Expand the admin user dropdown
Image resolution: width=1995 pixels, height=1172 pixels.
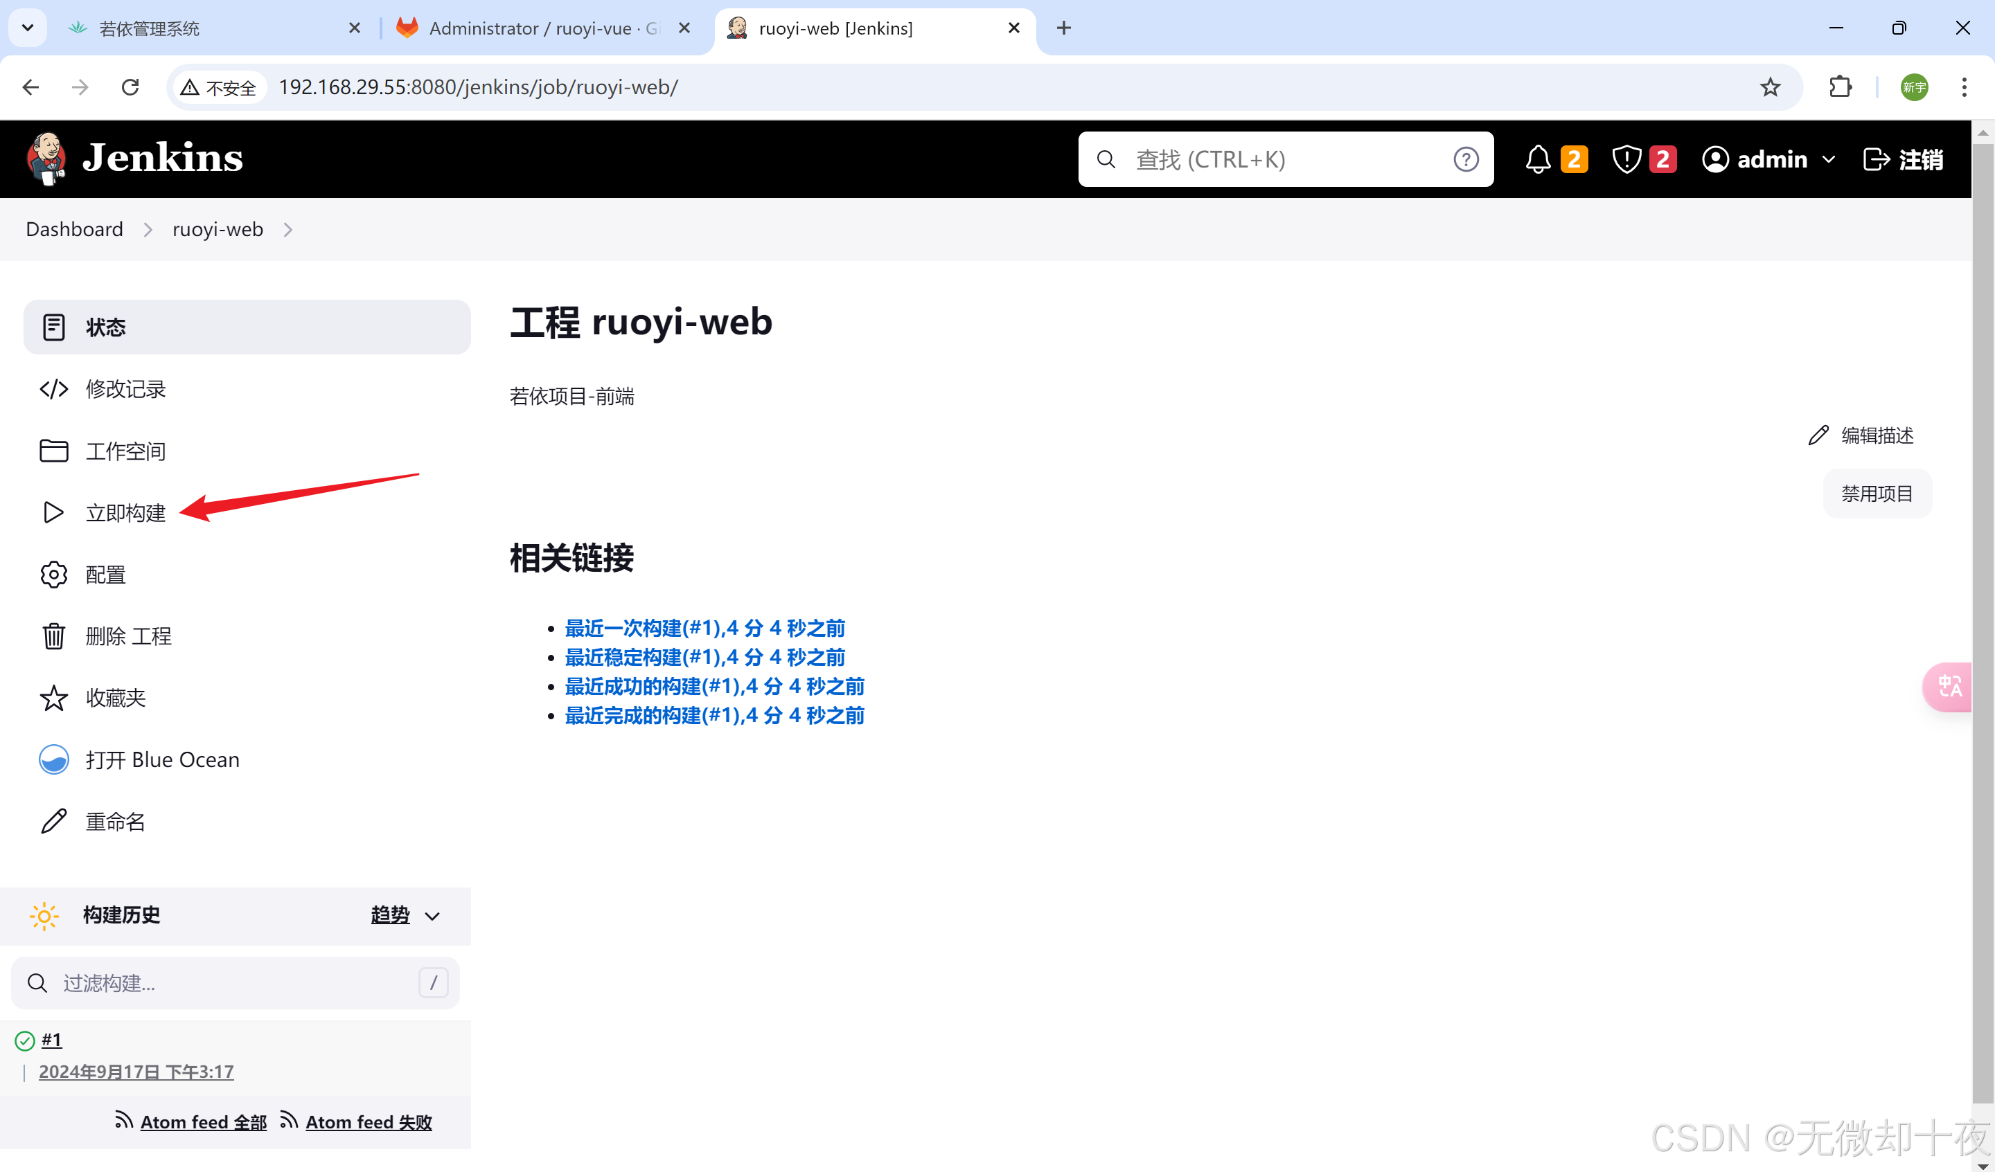[1828, 159]
